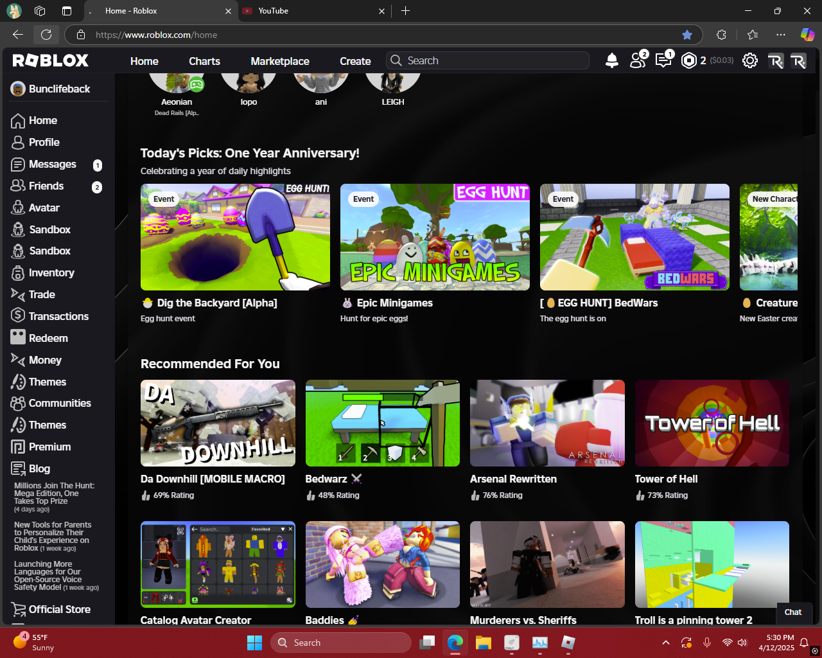Open the settings gear in the Roblox header

click(x=749, y=60)
